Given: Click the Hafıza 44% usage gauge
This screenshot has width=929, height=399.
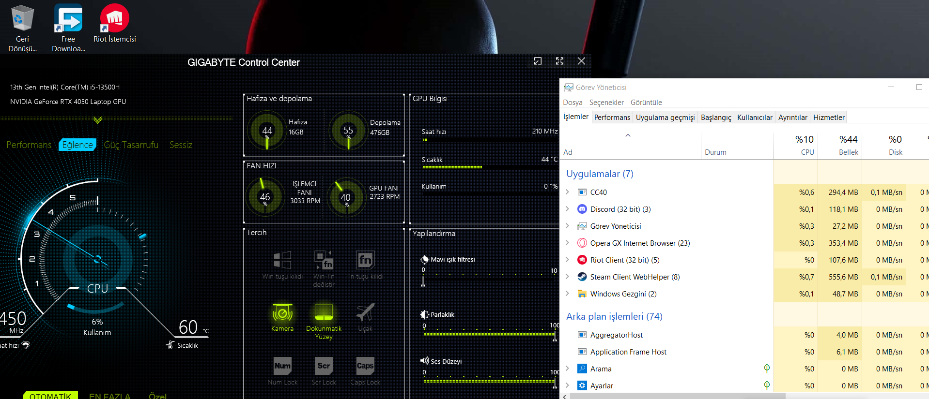Looking at the screenshot, I should (x=266, y=130).
